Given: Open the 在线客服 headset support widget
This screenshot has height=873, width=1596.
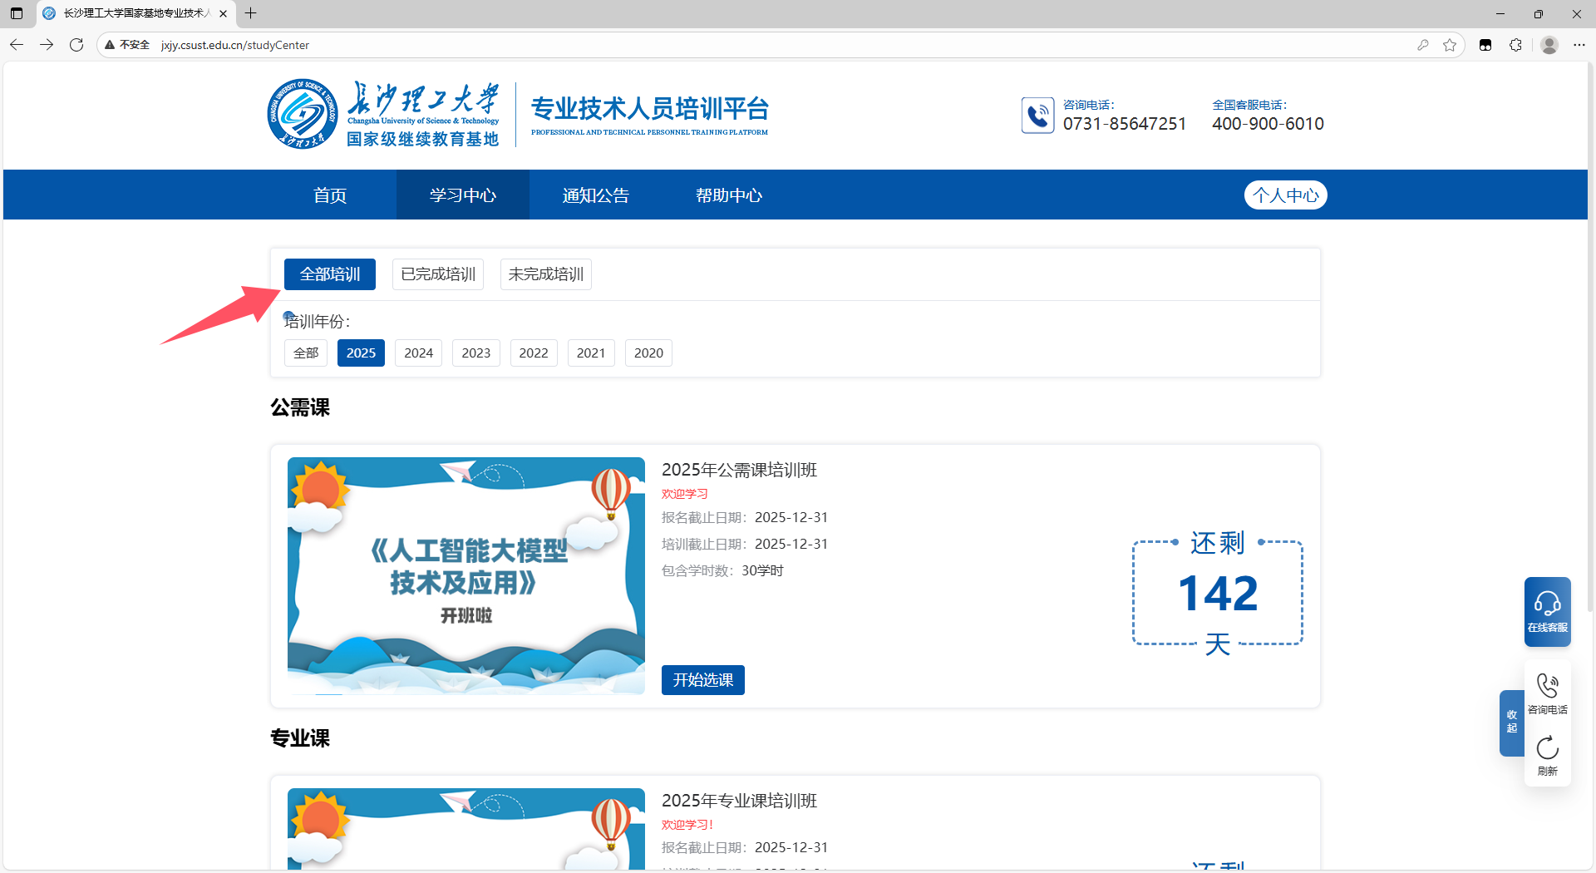Looking at the screenshot, I should click(1547, 611).
